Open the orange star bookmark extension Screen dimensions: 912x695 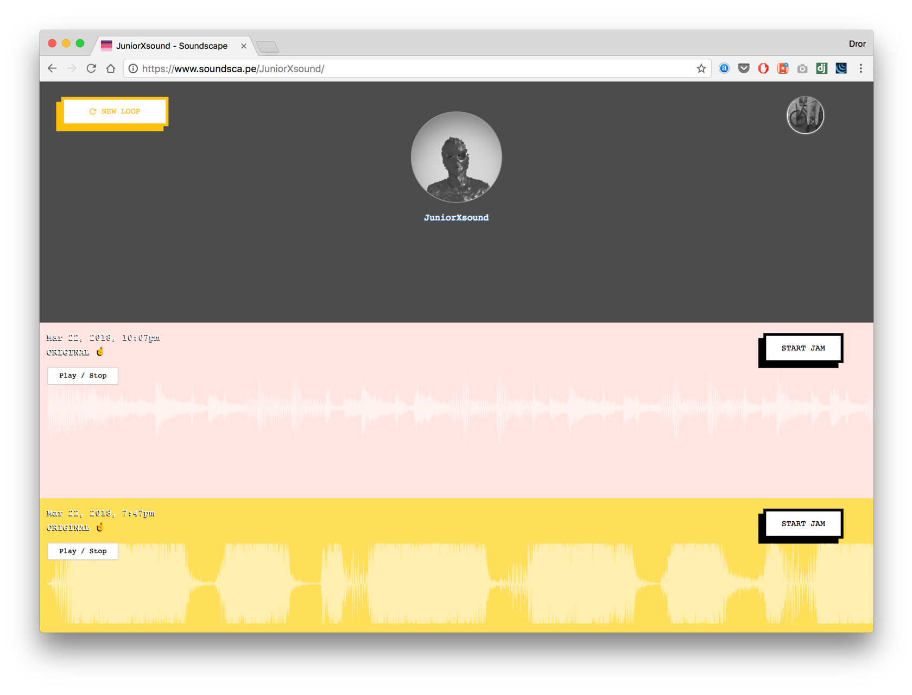point(783,68)
